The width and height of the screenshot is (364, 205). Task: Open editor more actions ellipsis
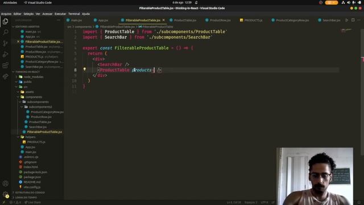click(x=359, y=20)
